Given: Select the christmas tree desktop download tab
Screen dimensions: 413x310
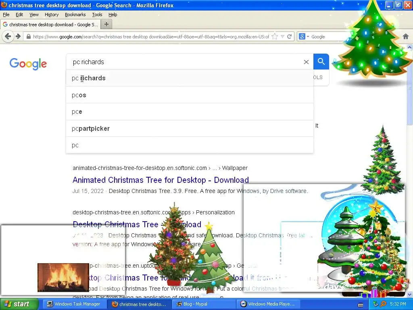Looking at the screenshot, I should [50, 25].
